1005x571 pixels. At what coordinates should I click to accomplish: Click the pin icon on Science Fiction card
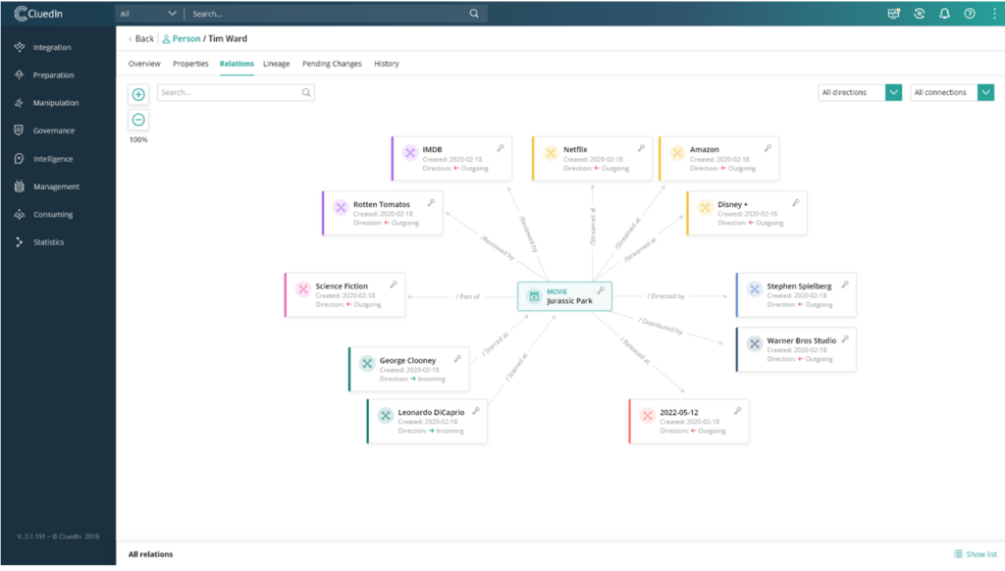[394, 285]
